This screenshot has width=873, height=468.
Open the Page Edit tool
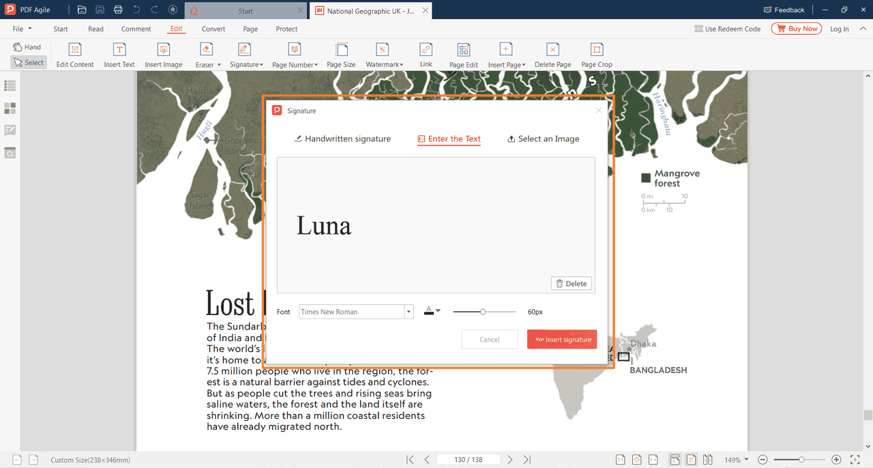463,50
